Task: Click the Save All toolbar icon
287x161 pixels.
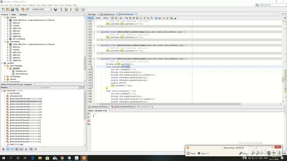Action: [x=17, y=9]
